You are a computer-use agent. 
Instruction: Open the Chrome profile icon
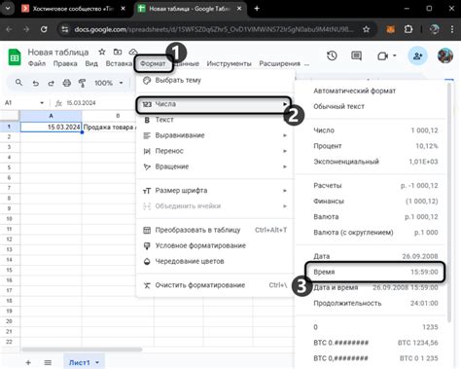[434, 29]
